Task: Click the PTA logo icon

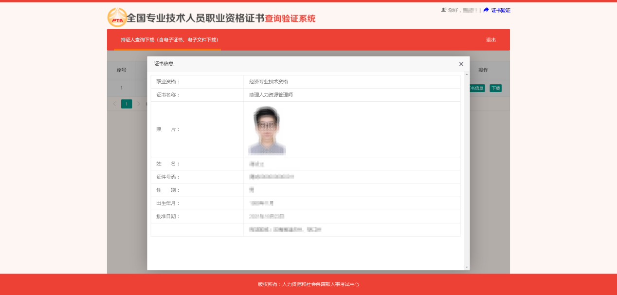Action: point(117,18)
